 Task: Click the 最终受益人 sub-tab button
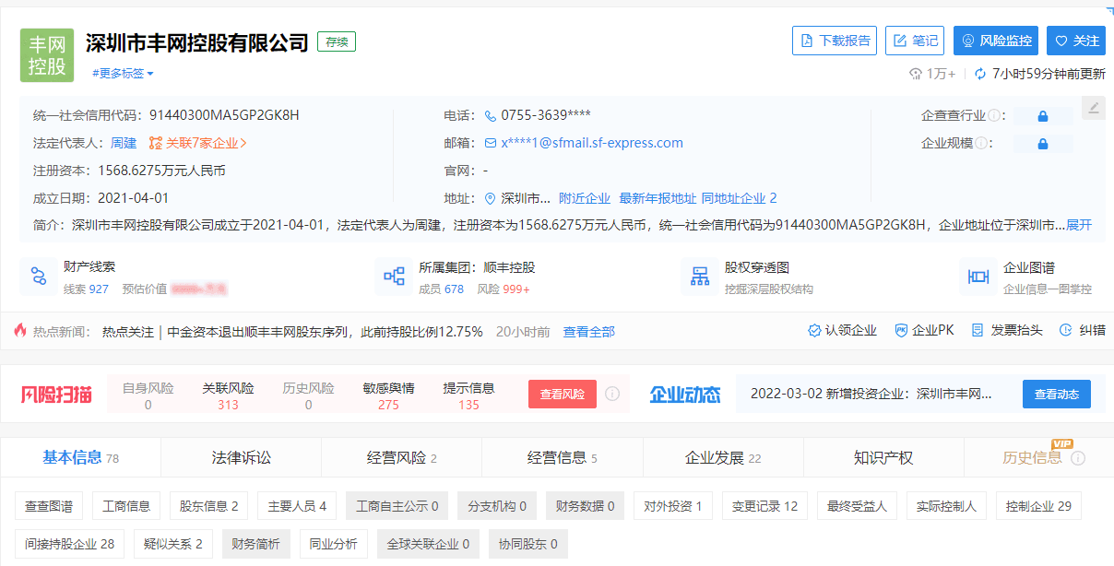(x=858, y=506)
